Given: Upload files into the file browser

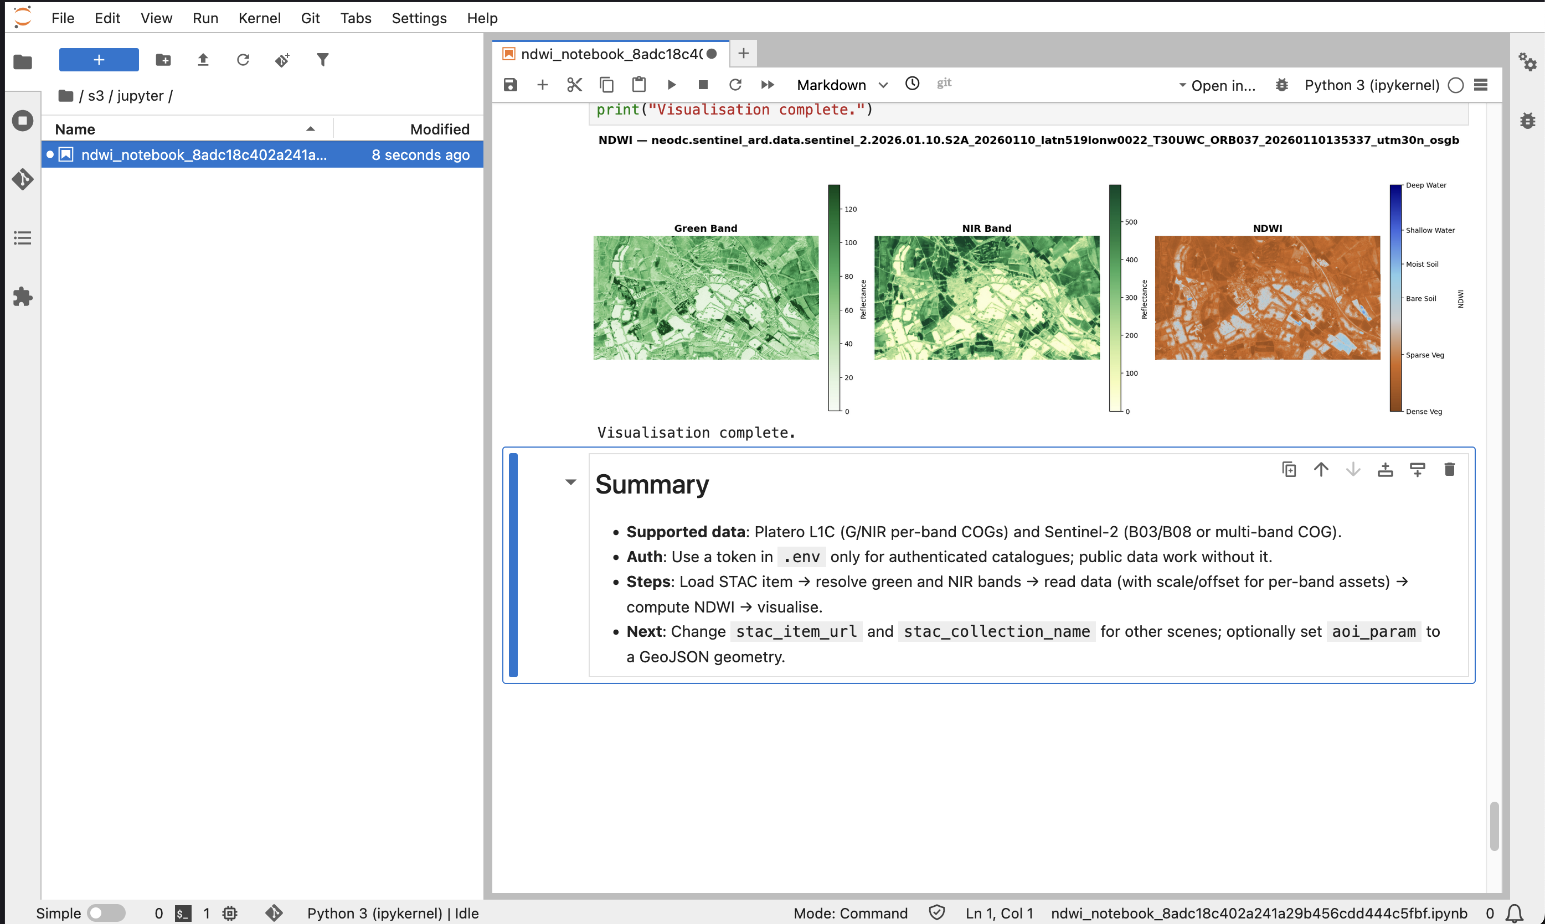Looking at the screenshot, I should tap(203, 59).
